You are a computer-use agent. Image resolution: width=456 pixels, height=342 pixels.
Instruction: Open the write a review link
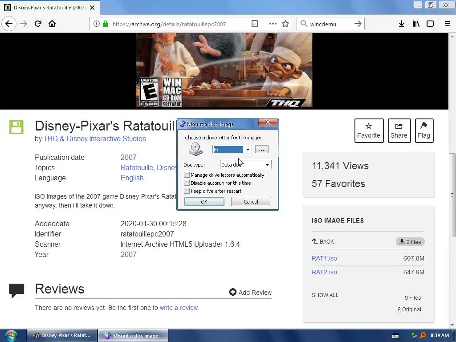pos(179,308)
